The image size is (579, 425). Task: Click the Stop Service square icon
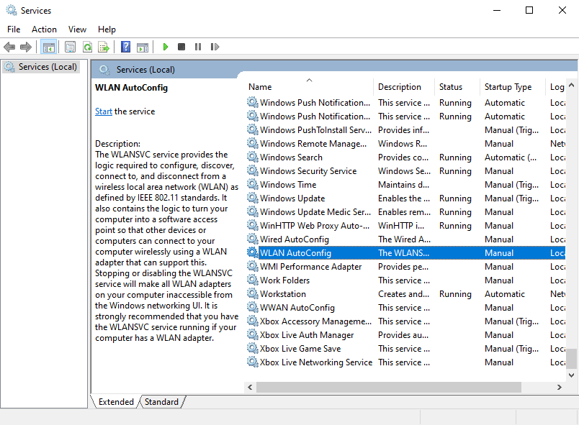(181, 47)
